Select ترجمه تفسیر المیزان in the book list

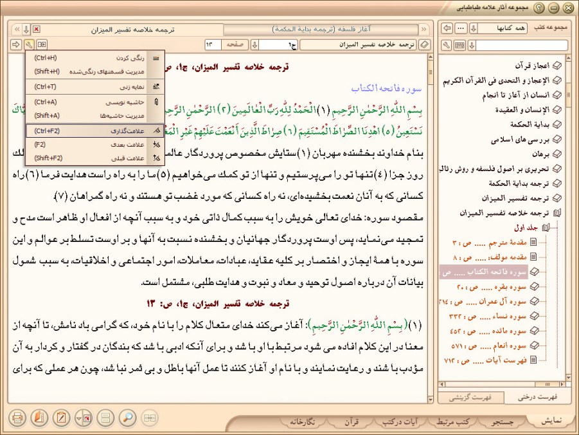pos(516,198)
